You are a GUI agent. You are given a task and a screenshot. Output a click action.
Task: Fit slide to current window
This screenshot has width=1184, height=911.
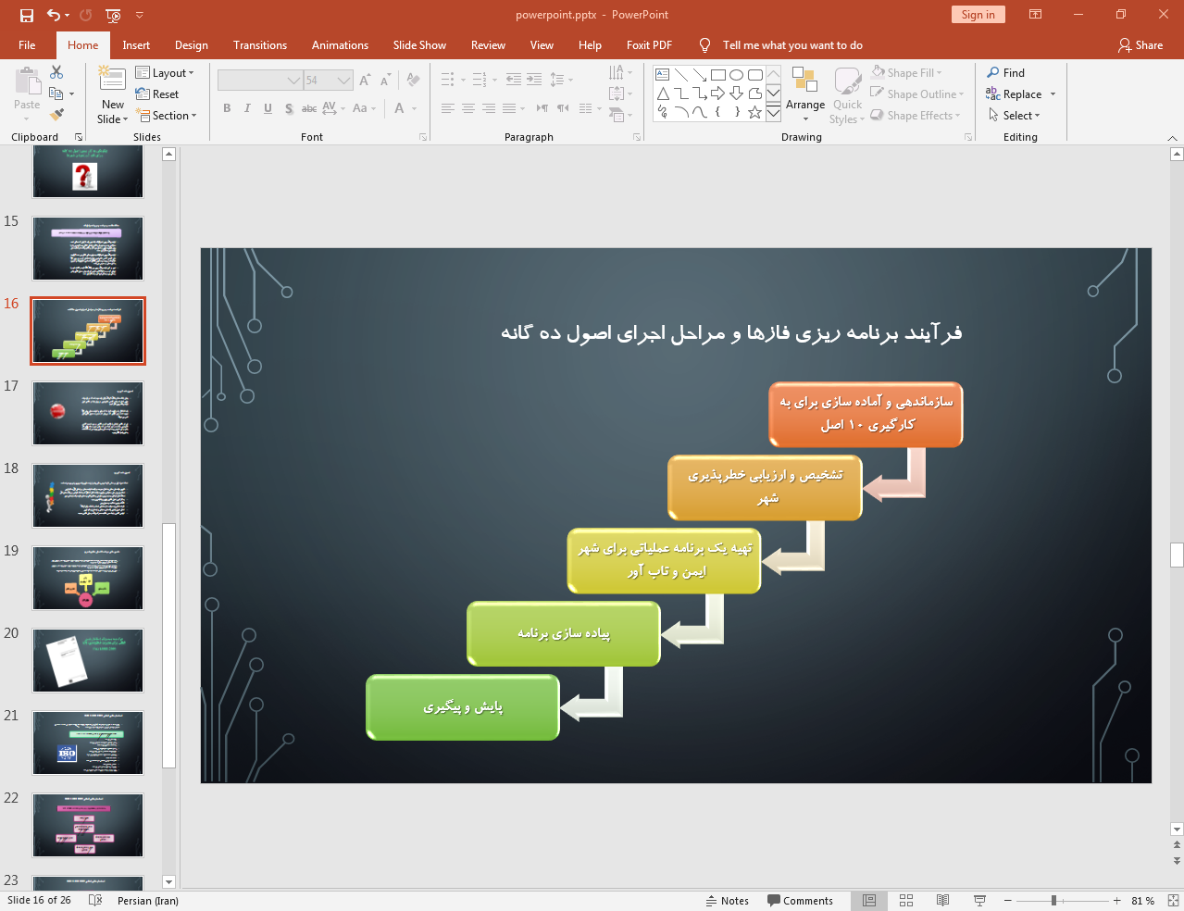click(1173, 901)
